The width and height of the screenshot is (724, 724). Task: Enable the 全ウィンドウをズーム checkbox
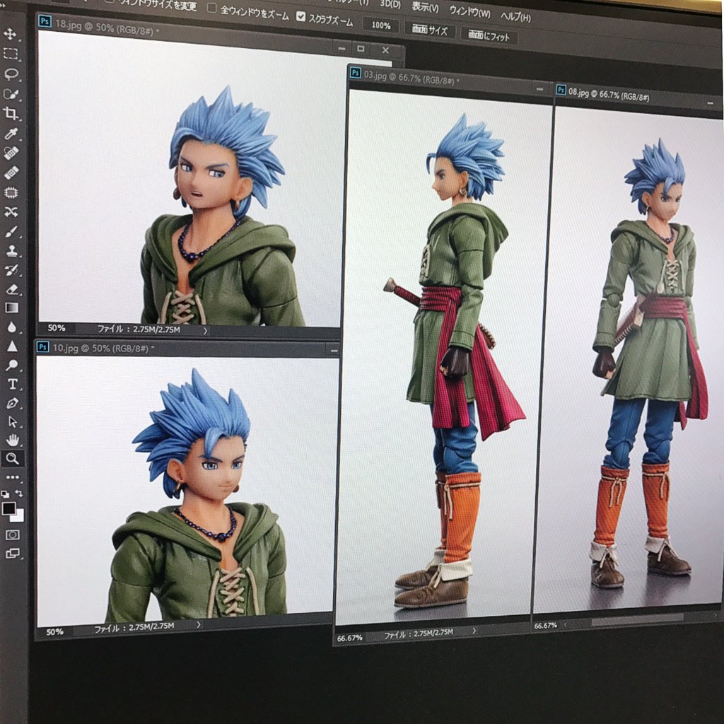point(211,8)
